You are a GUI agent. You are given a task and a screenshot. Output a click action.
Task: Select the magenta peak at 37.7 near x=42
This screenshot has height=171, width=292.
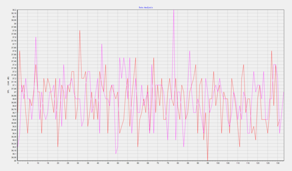pyautogui.click(x=102, y=44)
